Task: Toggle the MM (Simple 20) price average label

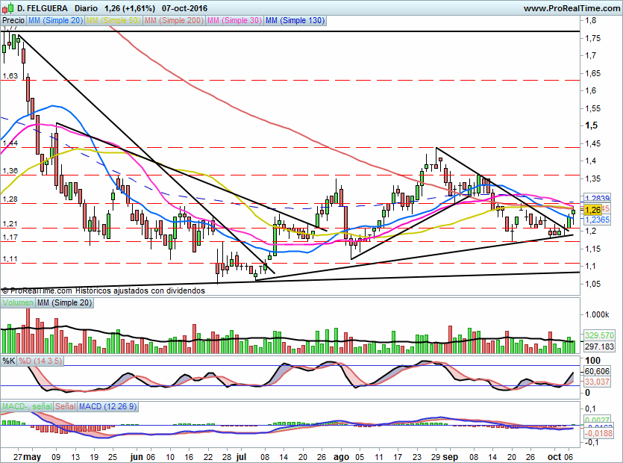Action: pos(56,21)
